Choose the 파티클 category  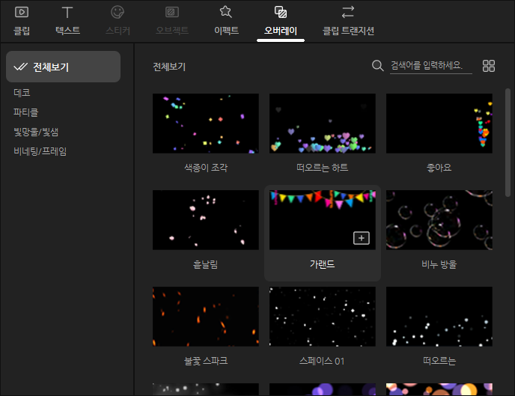(x=25, y=112)
